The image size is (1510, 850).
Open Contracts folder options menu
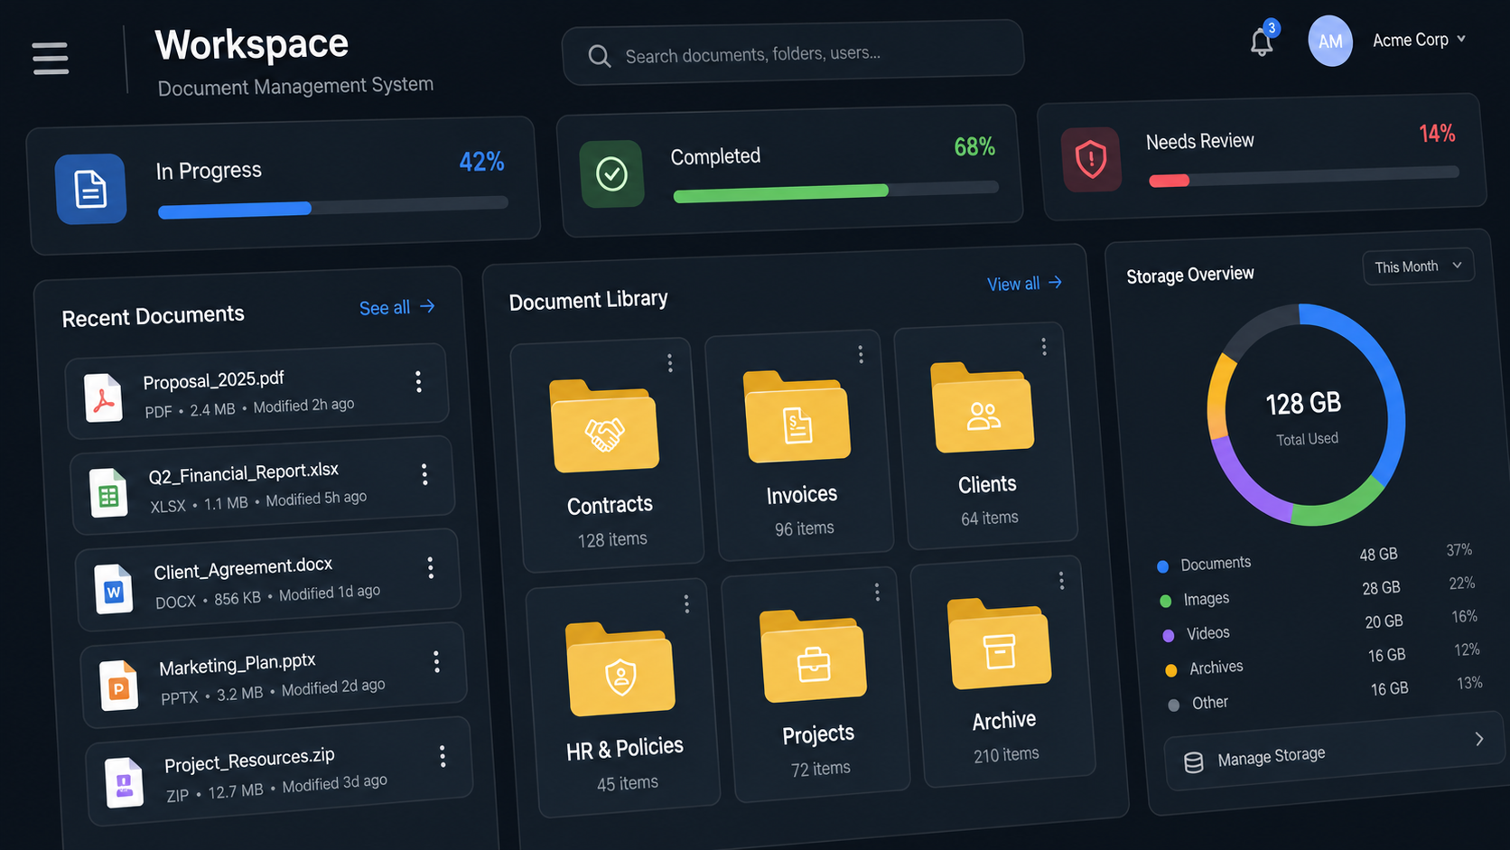tap(669, 363)
